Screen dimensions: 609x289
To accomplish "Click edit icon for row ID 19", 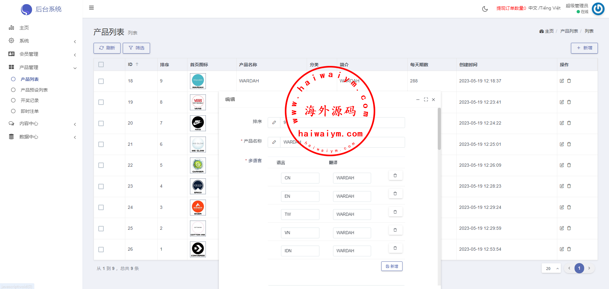I will tap(562, 102).
